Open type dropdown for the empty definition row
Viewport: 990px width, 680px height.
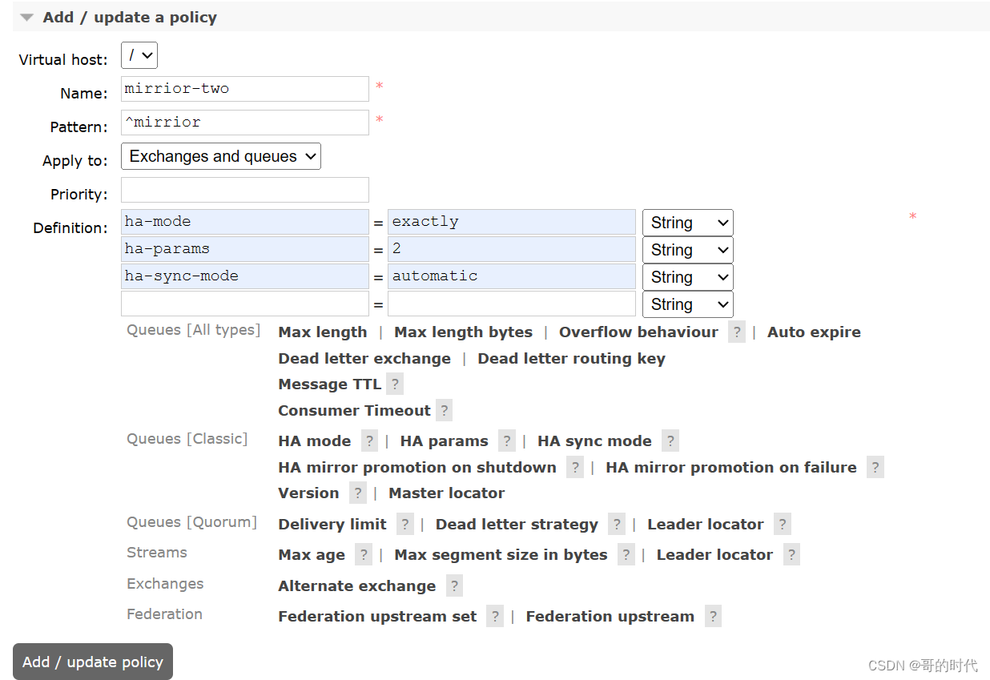point(687,304)
